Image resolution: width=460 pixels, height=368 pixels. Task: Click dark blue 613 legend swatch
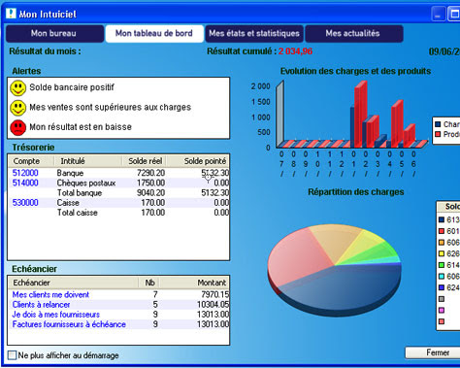coord(442,219)
